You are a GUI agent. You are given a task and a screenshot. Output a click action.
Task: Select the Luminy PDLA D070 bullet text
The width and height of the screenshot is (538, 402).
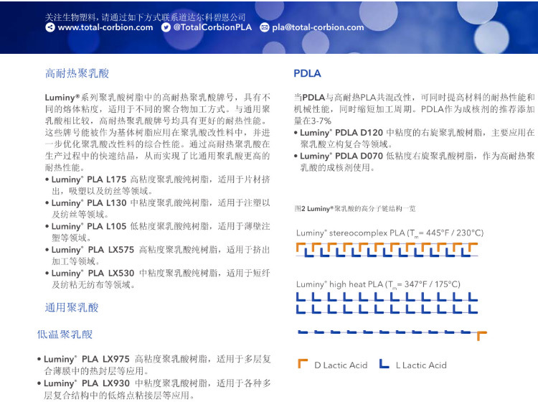[x=414, y=162]
